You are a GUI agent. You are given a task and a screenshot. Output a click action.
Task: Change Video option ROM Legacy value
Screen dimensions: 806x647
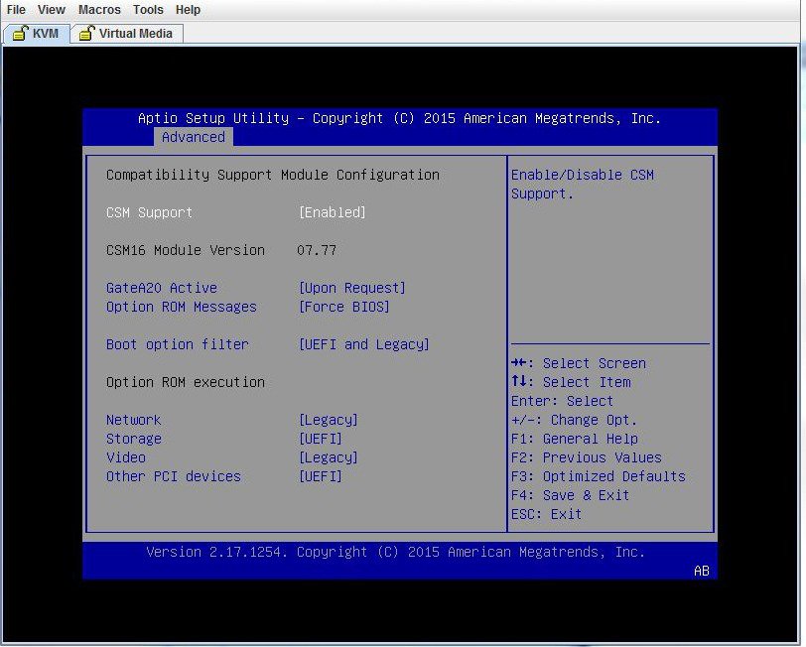328,457
